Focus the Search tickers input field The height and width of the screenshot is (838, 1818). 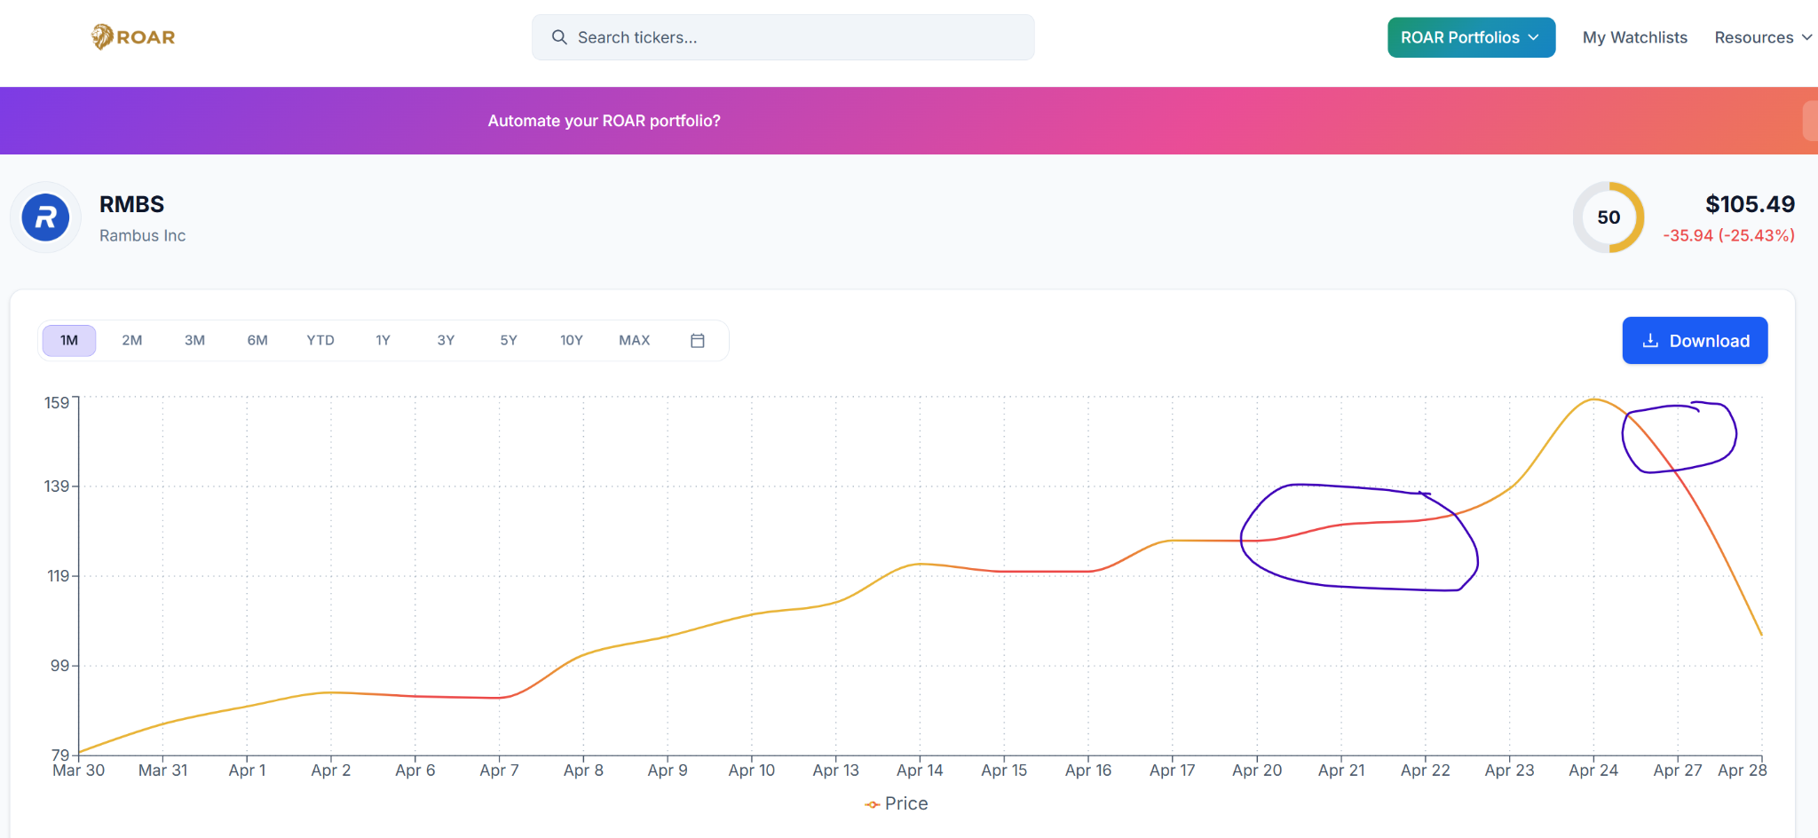click(799, 37)
